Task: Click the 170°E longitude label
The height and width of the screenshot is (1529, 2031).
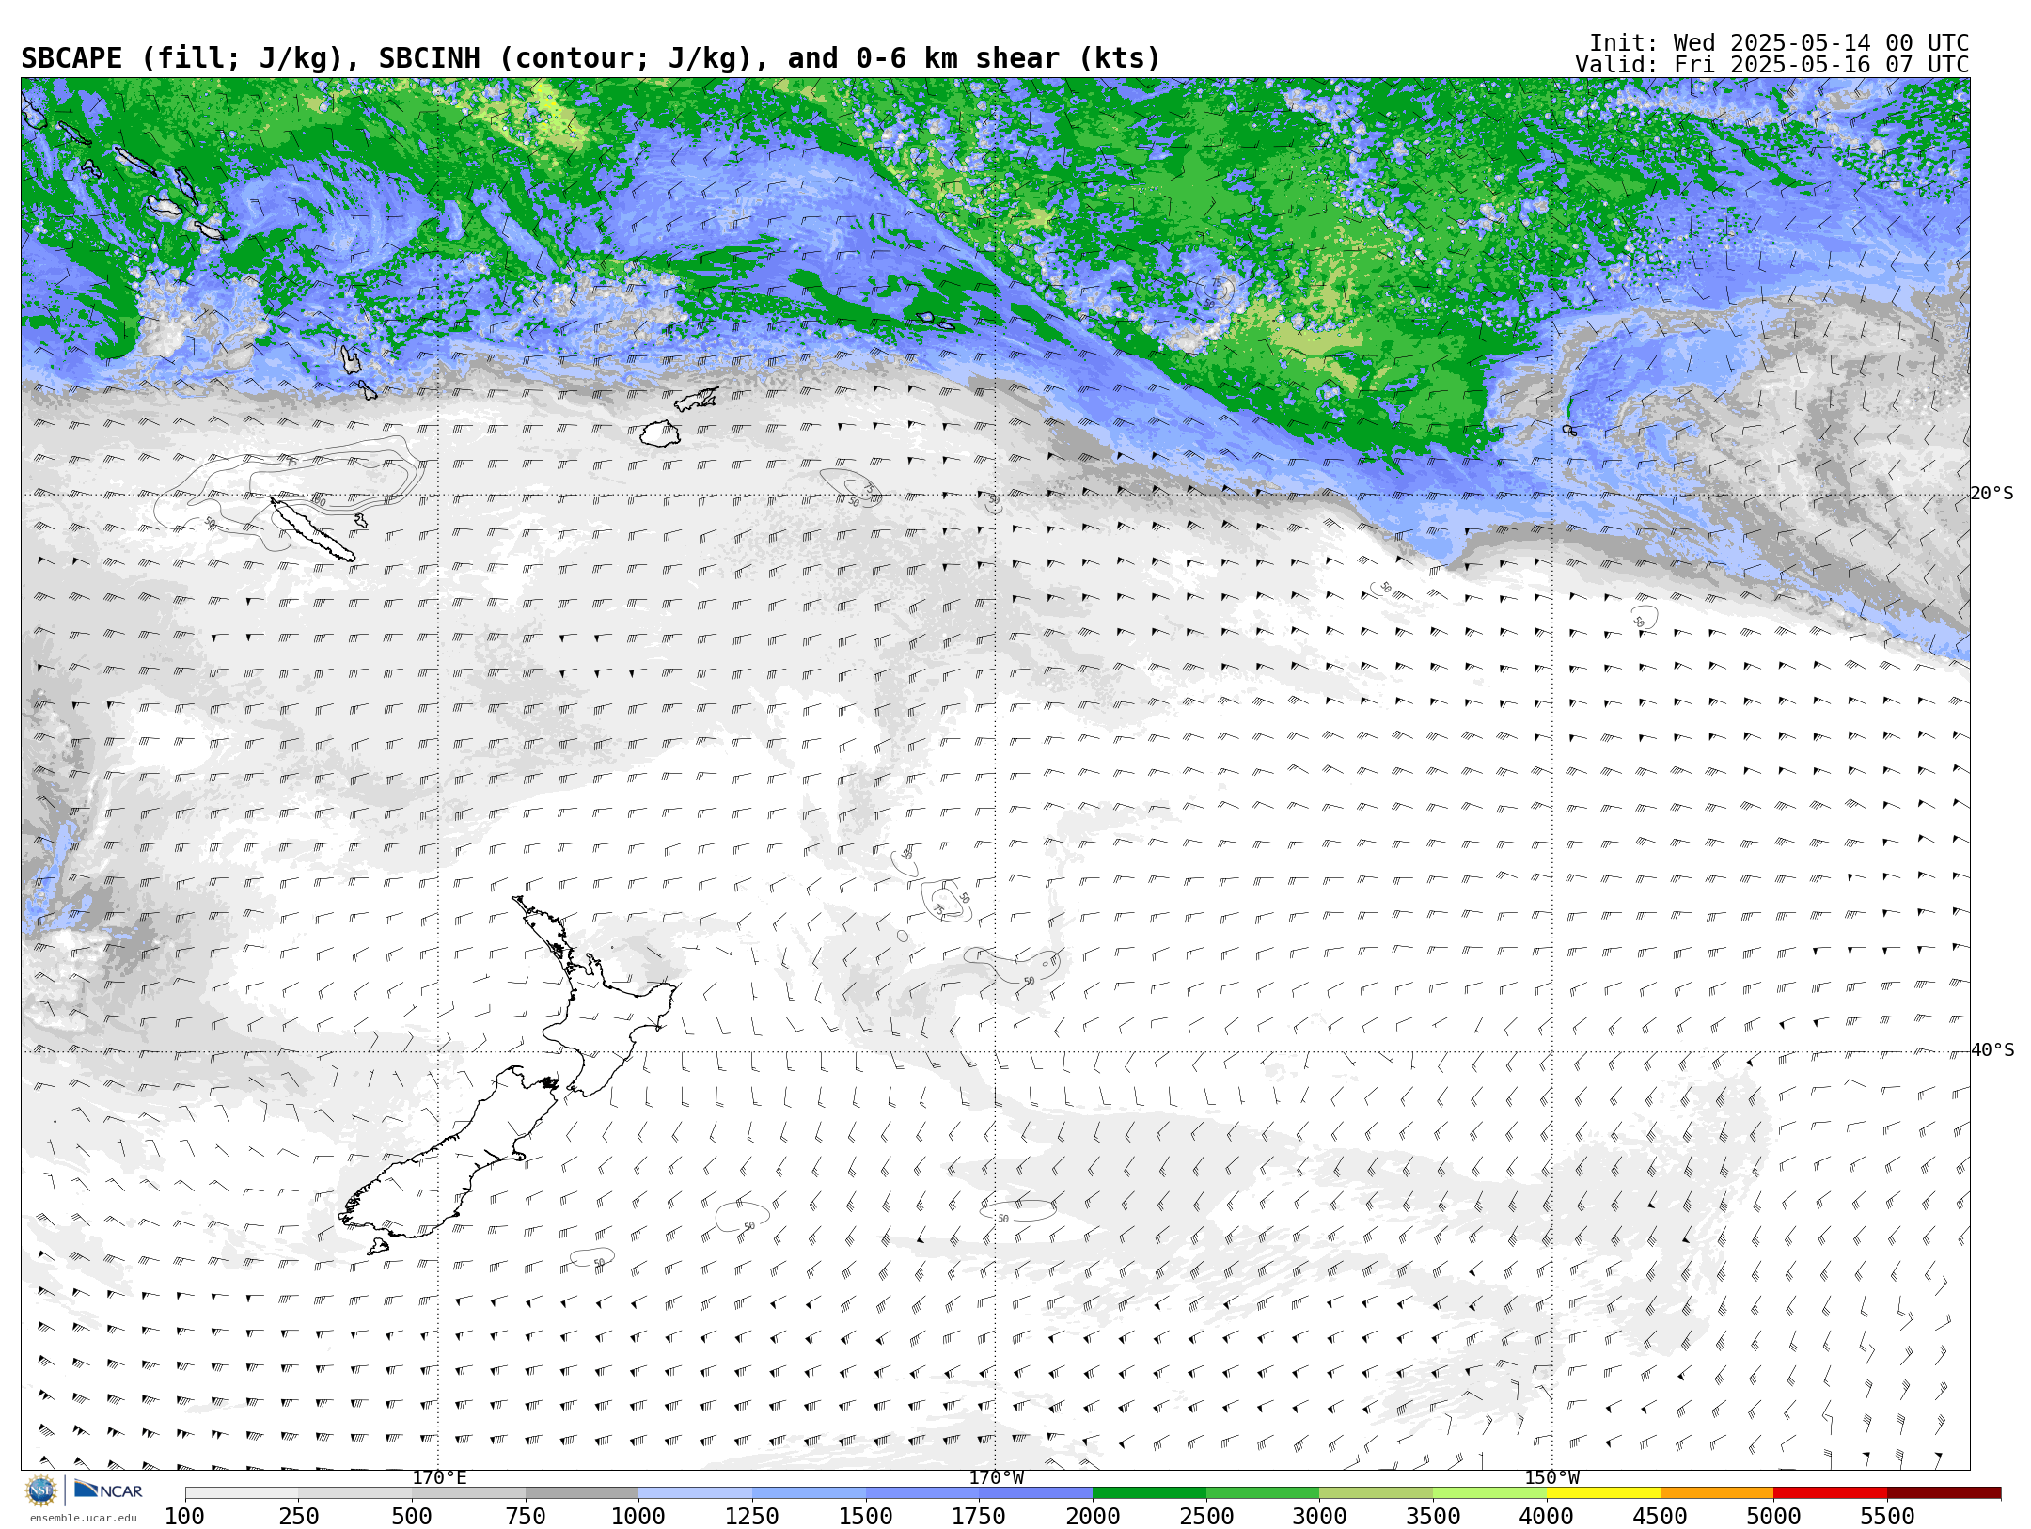Action: [439, 1477]
